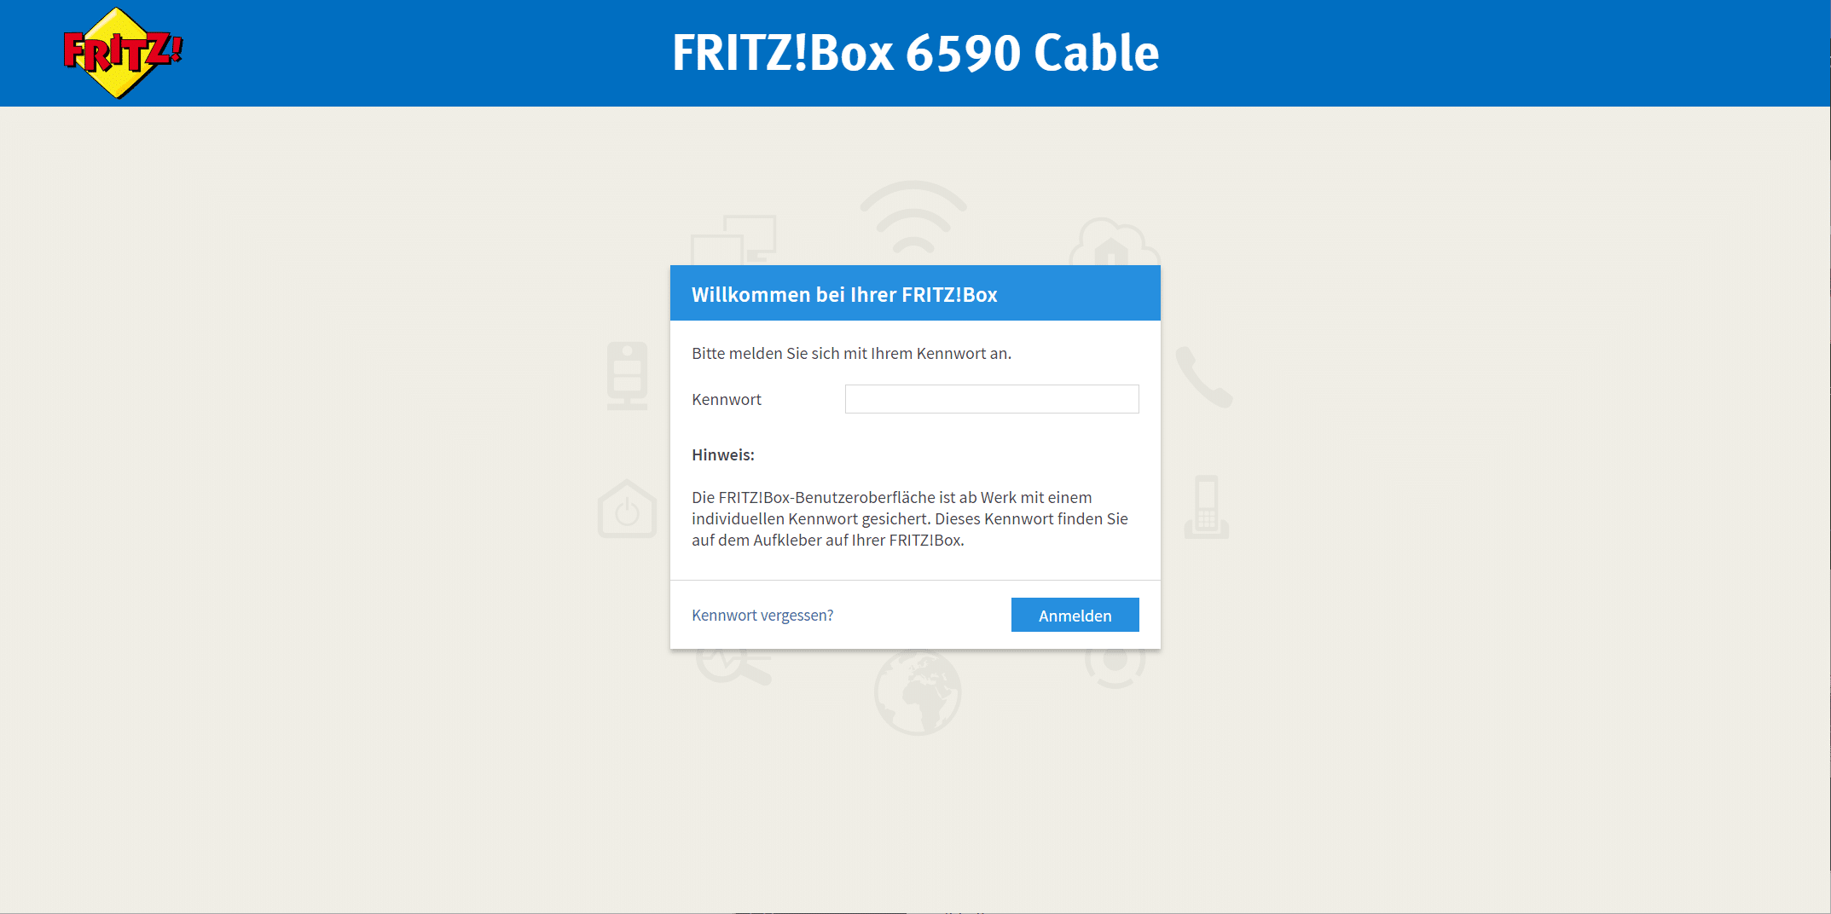Click the Willkommen bei Ihrer FRITZ!Box header
The image size is (1831, 914).
[844, 294]
